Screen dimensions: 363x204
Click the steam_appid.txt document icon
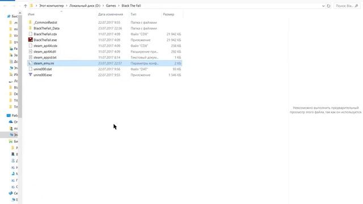30,57
